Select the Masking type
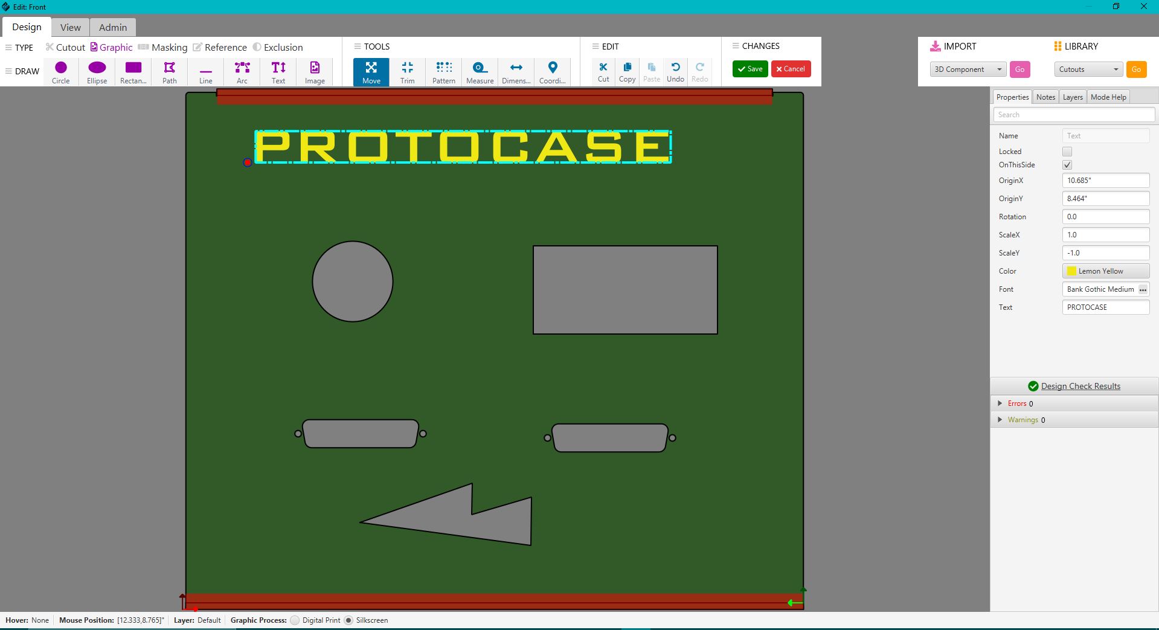The width and height of the screenshot is (1159, 630). (162, 47)
